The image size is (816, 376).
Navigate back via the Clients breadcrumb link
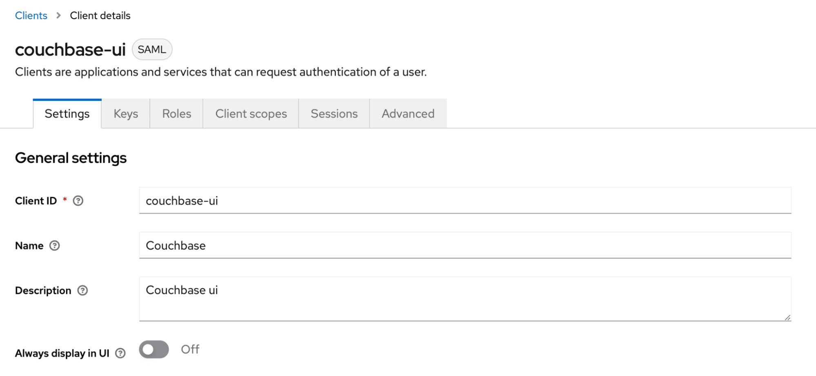pos(31,15)
